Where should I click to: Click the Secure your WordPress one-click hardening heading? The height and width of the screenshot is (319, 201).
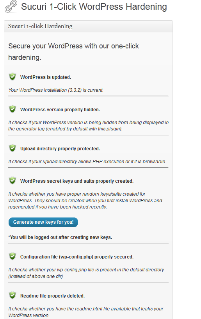73,52
